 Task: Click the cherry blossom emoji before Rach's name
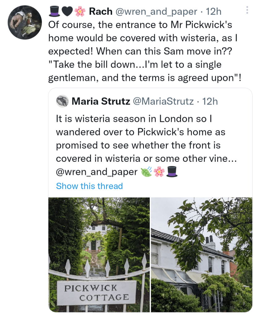[x=80, y=11]
